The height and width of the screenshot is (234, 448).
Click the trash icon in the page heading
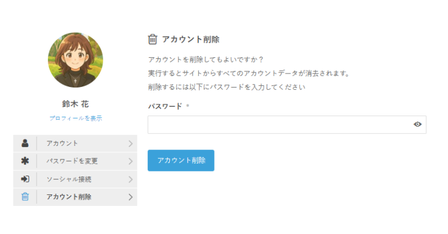click(x=153, y=40)
